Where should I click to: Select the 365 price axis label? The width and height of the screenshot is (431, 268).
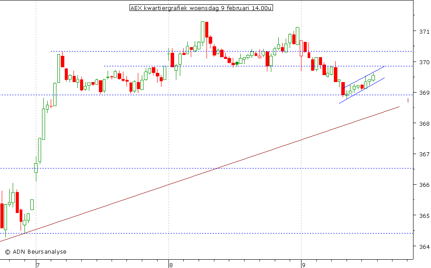pos(424,216)
